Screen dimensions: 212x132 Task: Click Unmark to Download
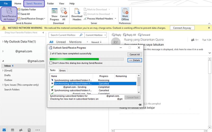pyautogui.click(x=97, y=14)
